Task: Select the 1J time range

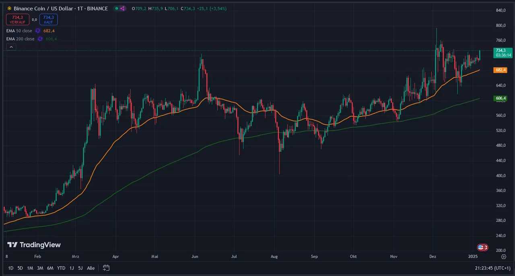Action: click(72, 268)
